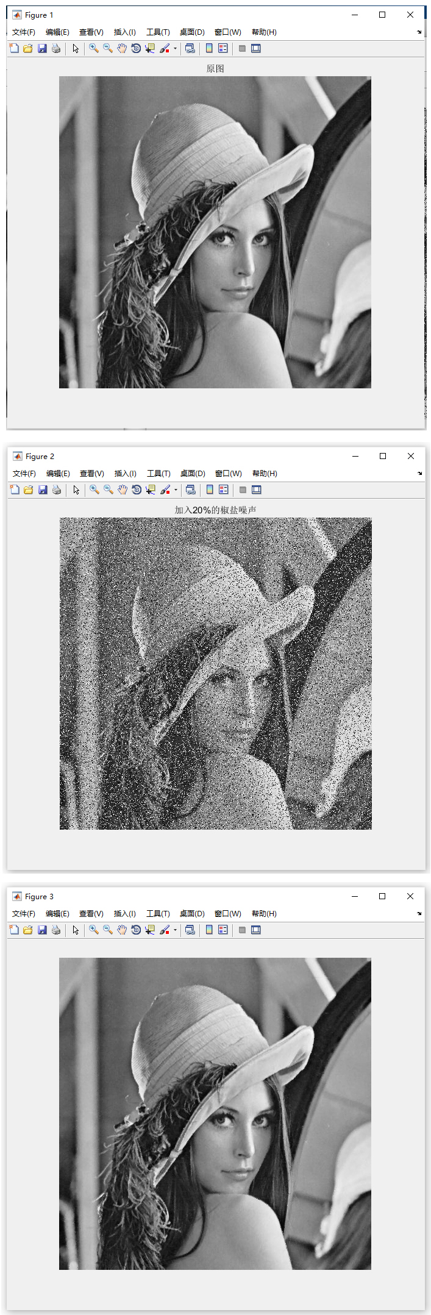The image size is (431, 1315).
Task: Select Edit Plot arrow tool in Figure 1
Action: click(76, 48)
